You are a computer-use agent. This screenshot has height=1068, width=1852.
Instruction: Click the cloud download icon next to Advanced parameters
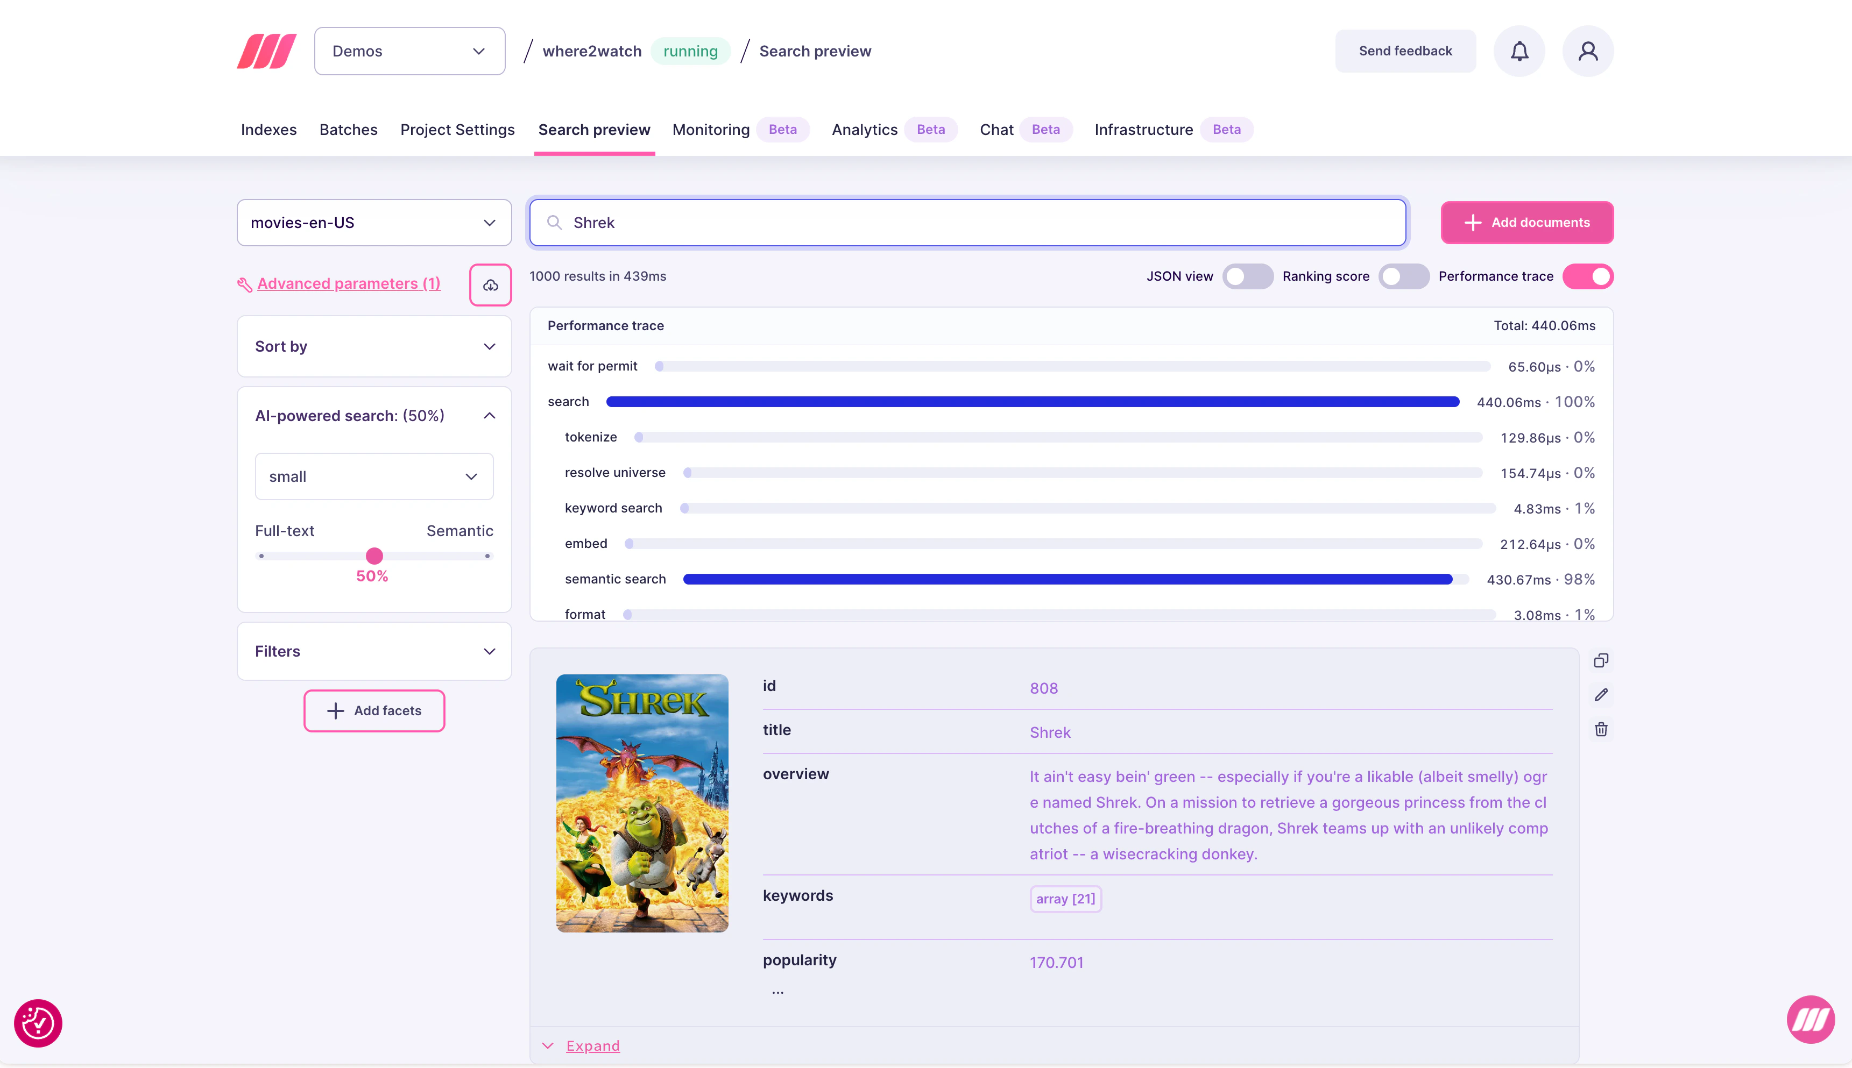pyautogui.click(x=490, y=284)
